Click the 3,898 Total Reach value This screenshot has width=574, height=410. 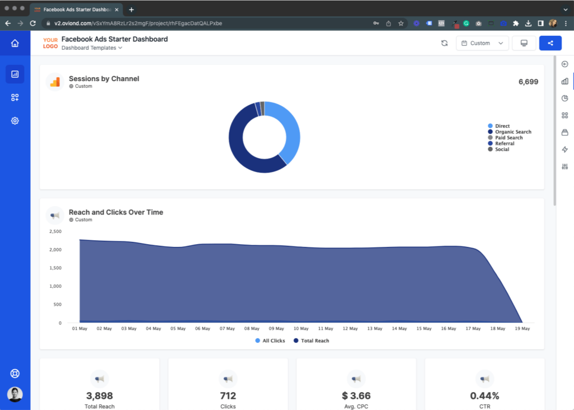pyautogui.click(x=100, y=396)
